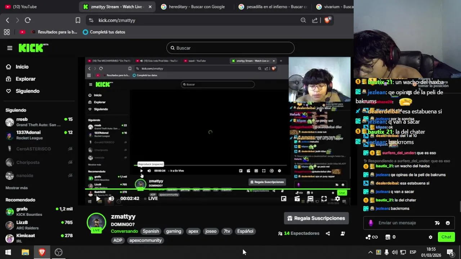Select the apex tag
The height and width of the screenshot is (259, 461).
(193, 231)
